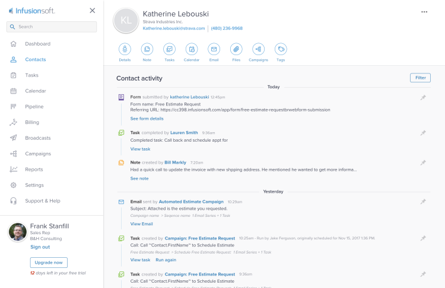Viewport: 445px width, 288px height.
Task: Open Reports in the sidebar
Action: (x=34, y=169)
